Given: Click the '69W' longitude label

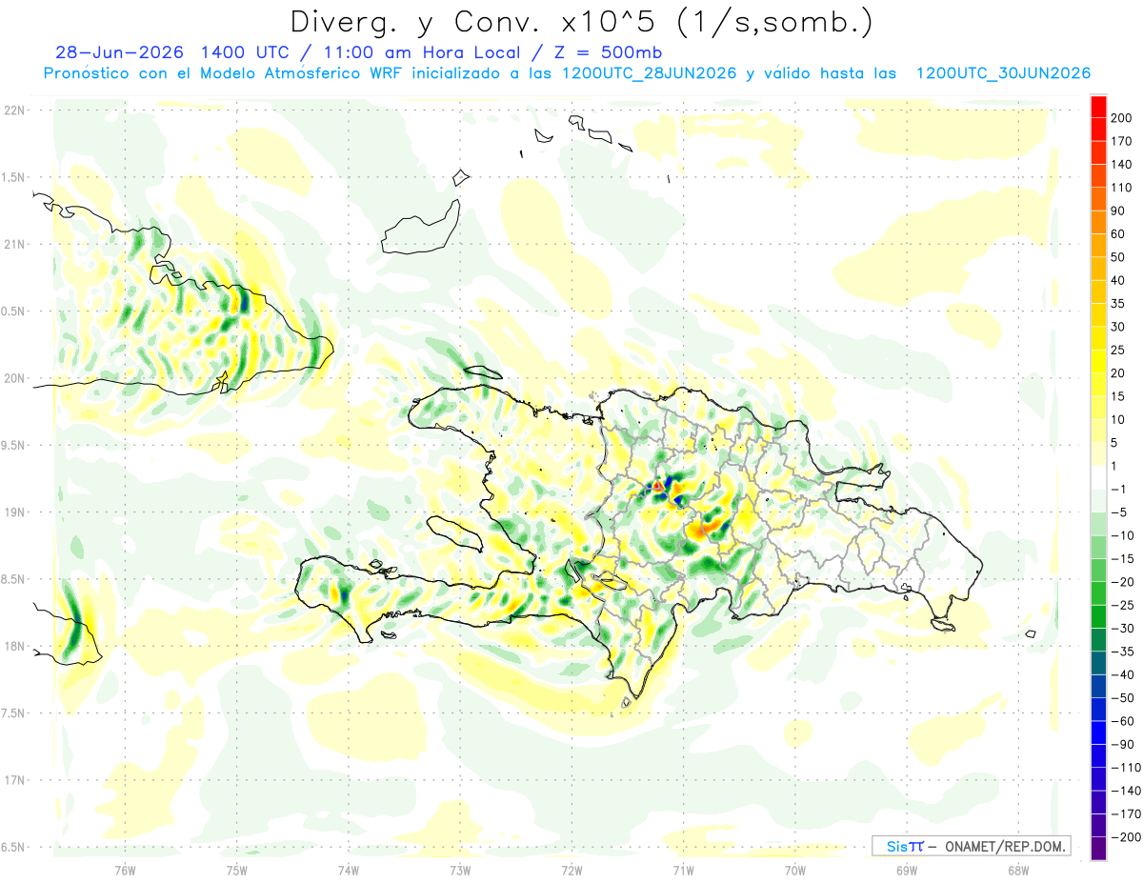Looking at the screenshot, I should click(x=906, y=872).
